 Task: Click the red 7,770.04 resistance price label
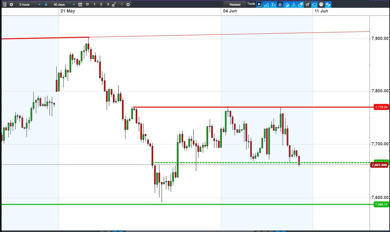381,107
